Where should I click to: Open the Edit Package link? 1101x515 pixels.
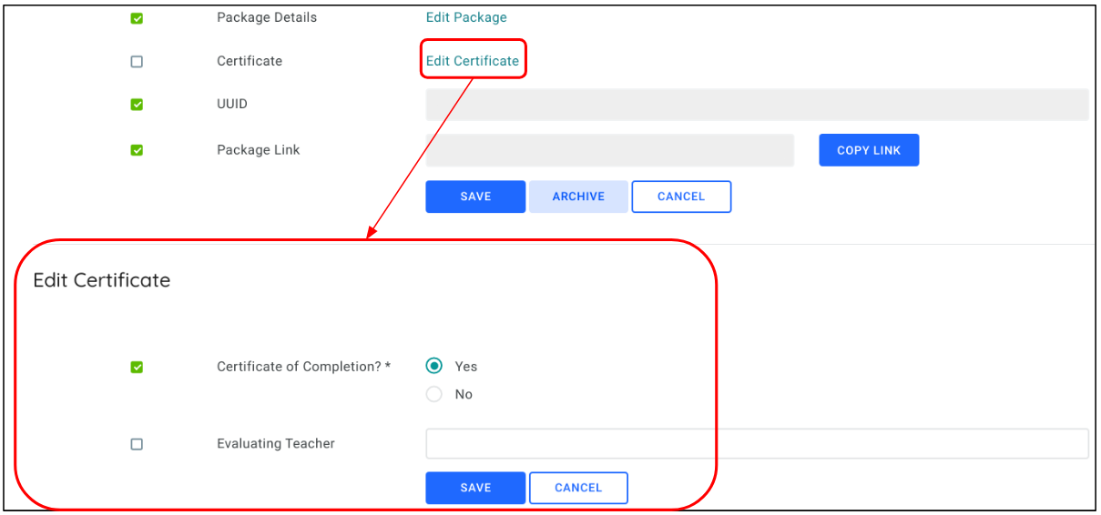pos(466,17)
